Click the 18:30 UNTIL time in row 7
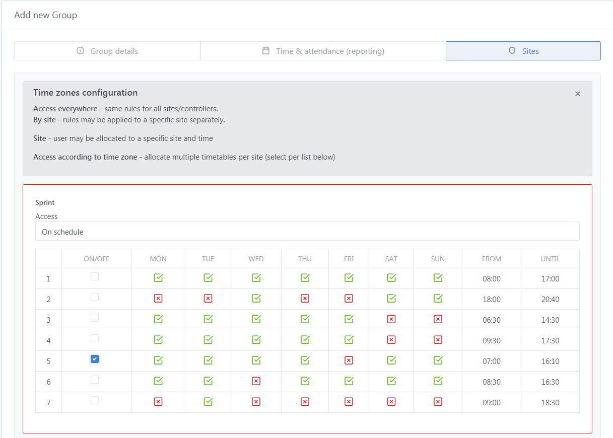The height and width of the screenshot is (438, 613). [550, 402]
